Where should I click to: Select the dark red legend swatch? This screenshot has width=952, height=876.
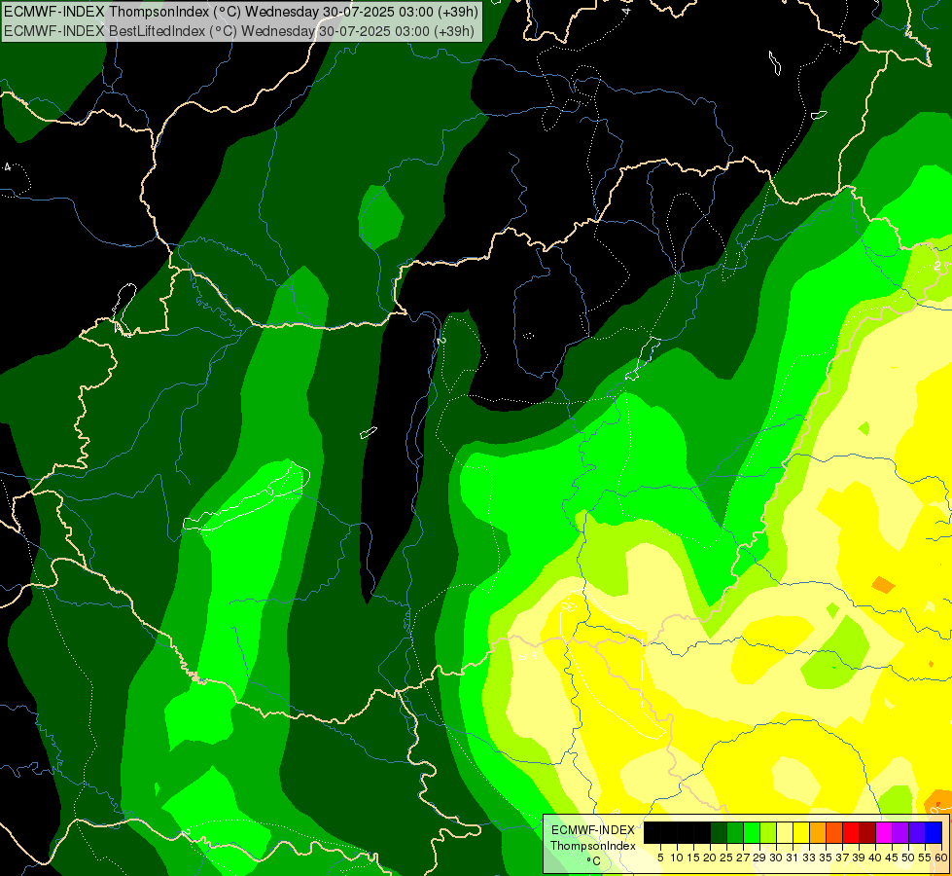(867, 832)
